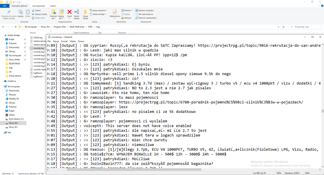The image size is (324, 175).
Task: Open the Otwórz dropdown in ribbon
Action: tap(127, 10)
